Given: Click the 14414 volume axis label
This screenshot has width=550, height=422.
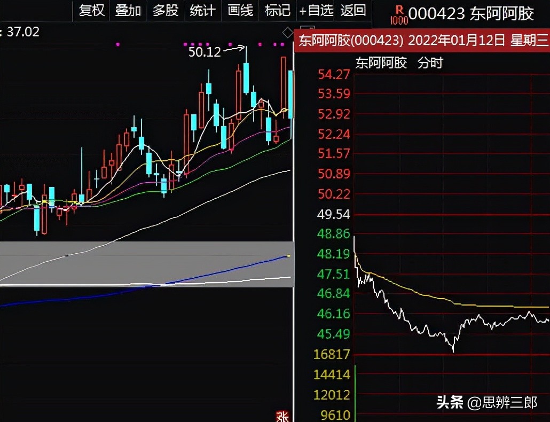Looking at the screenshot, I should coord(332,374).
